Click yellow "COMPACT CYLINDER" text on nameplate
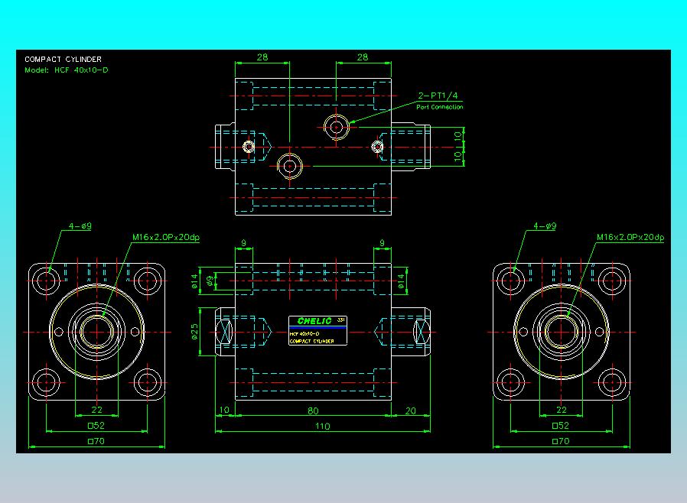 coord(311,341)
